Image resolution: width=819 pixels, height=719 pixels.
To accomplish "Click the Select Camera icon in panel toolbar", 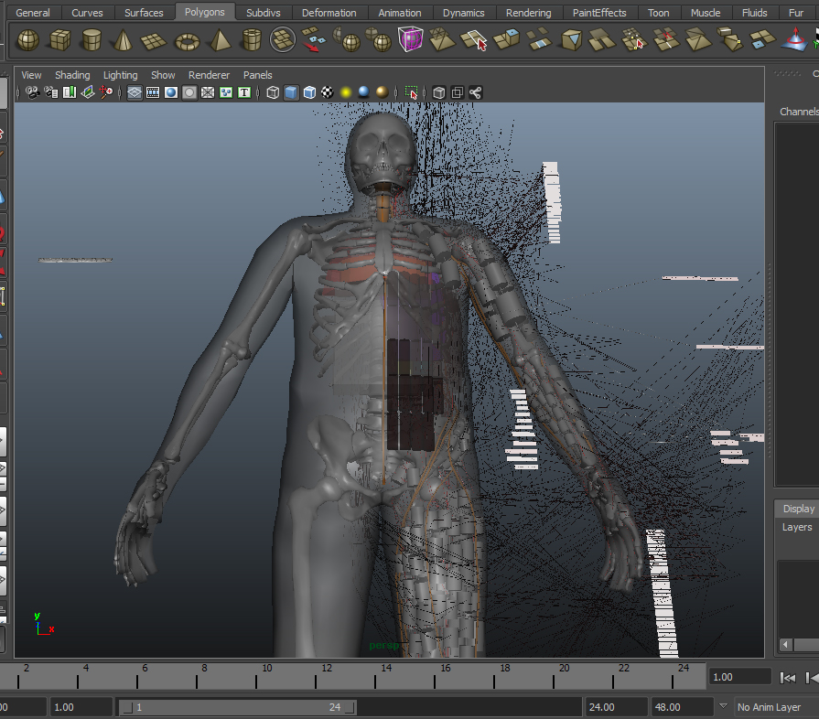I will [33, 92].
